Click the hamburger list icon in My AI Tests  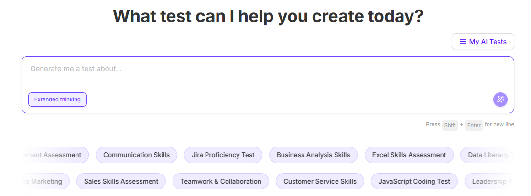(463, 42)
